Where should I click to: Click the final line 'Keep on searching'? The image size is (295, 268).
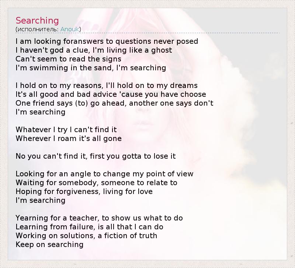49,244
